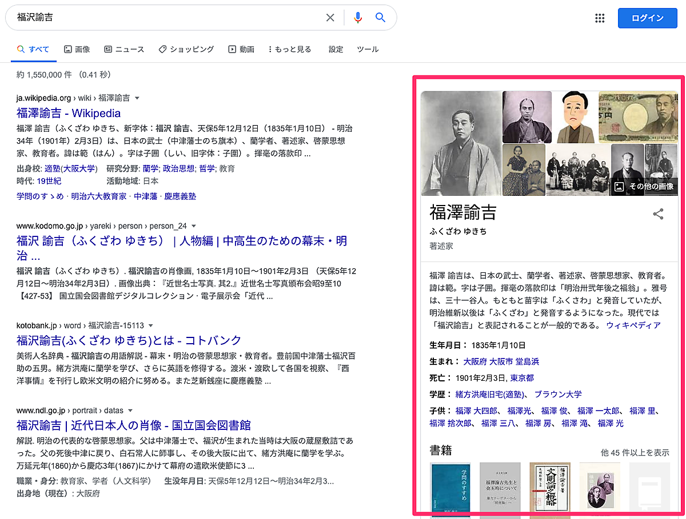Open dropdown arrow beside ja.wikipedia.org URL

tap(137, 98)
